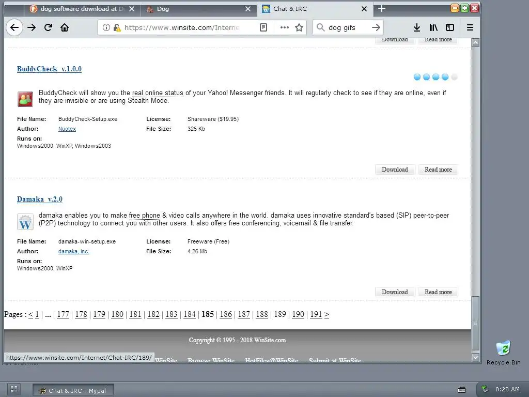This screenshot has height=397, width=529.
Task: Read more about Damaka
Action: (x=438, y=292)
